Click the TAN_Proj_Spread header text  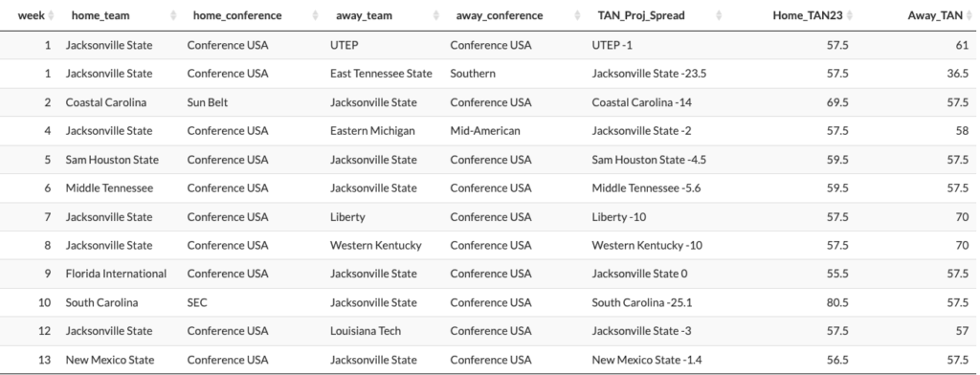point(641,15)
